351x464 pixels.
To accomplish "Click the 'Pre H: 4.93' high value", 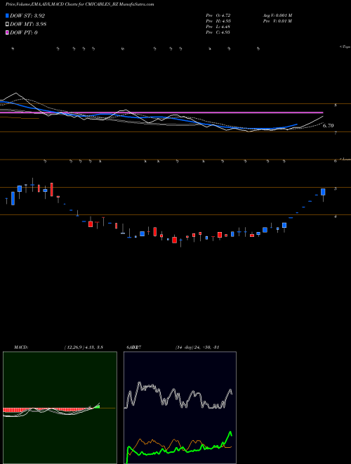I will pos(218,21).
